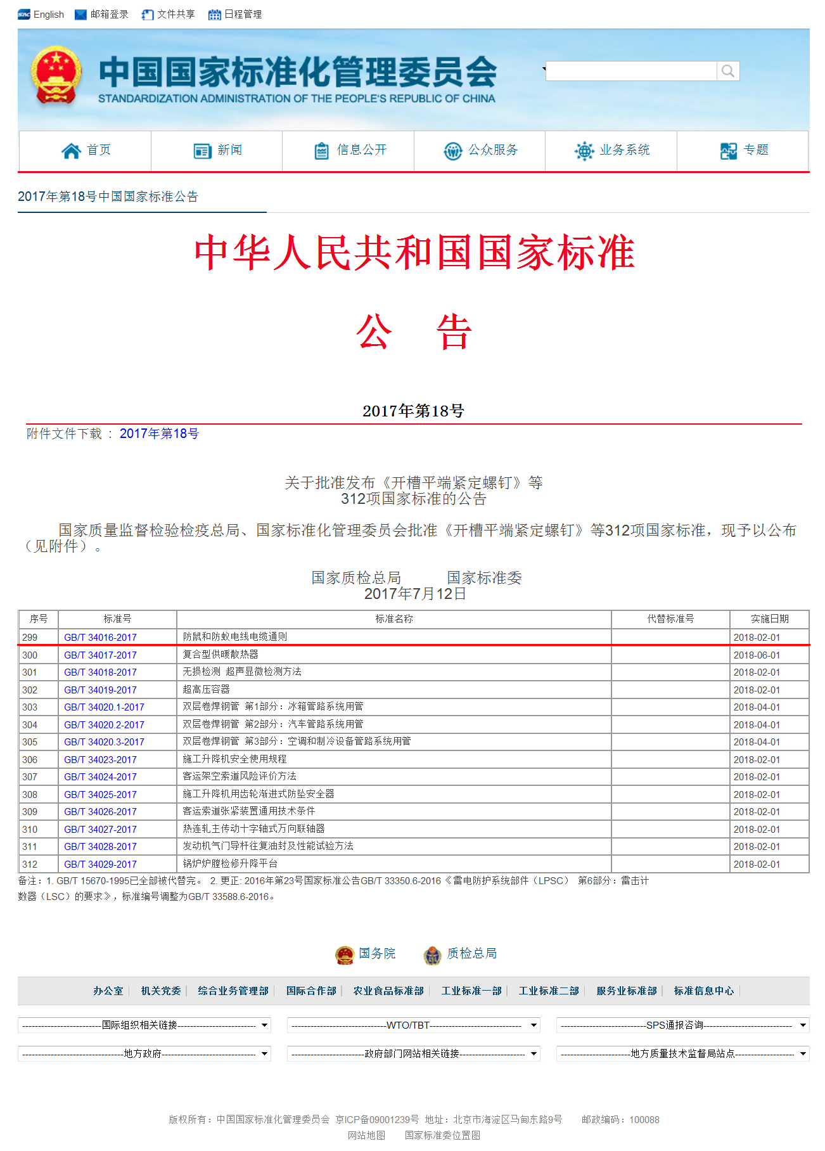825x1151 pixels.
Task: Open the 农业食品标准部 link
Action: (388, 991)
